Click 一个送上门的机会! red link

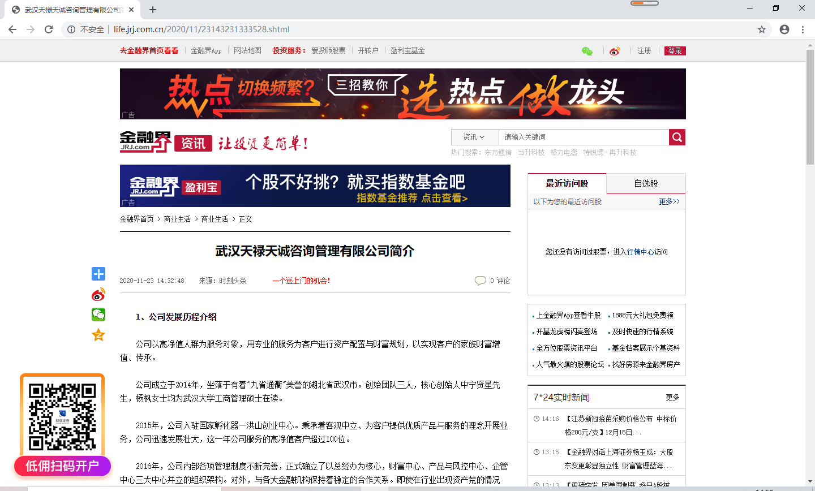[301, 281]
